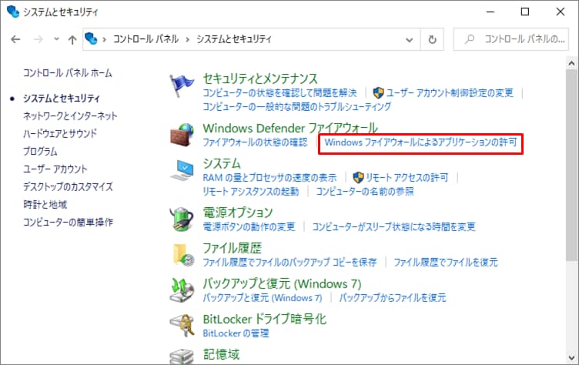Click the Backup and Restore drive icon
Screen dimensions: 579x365
pos(182,290)
